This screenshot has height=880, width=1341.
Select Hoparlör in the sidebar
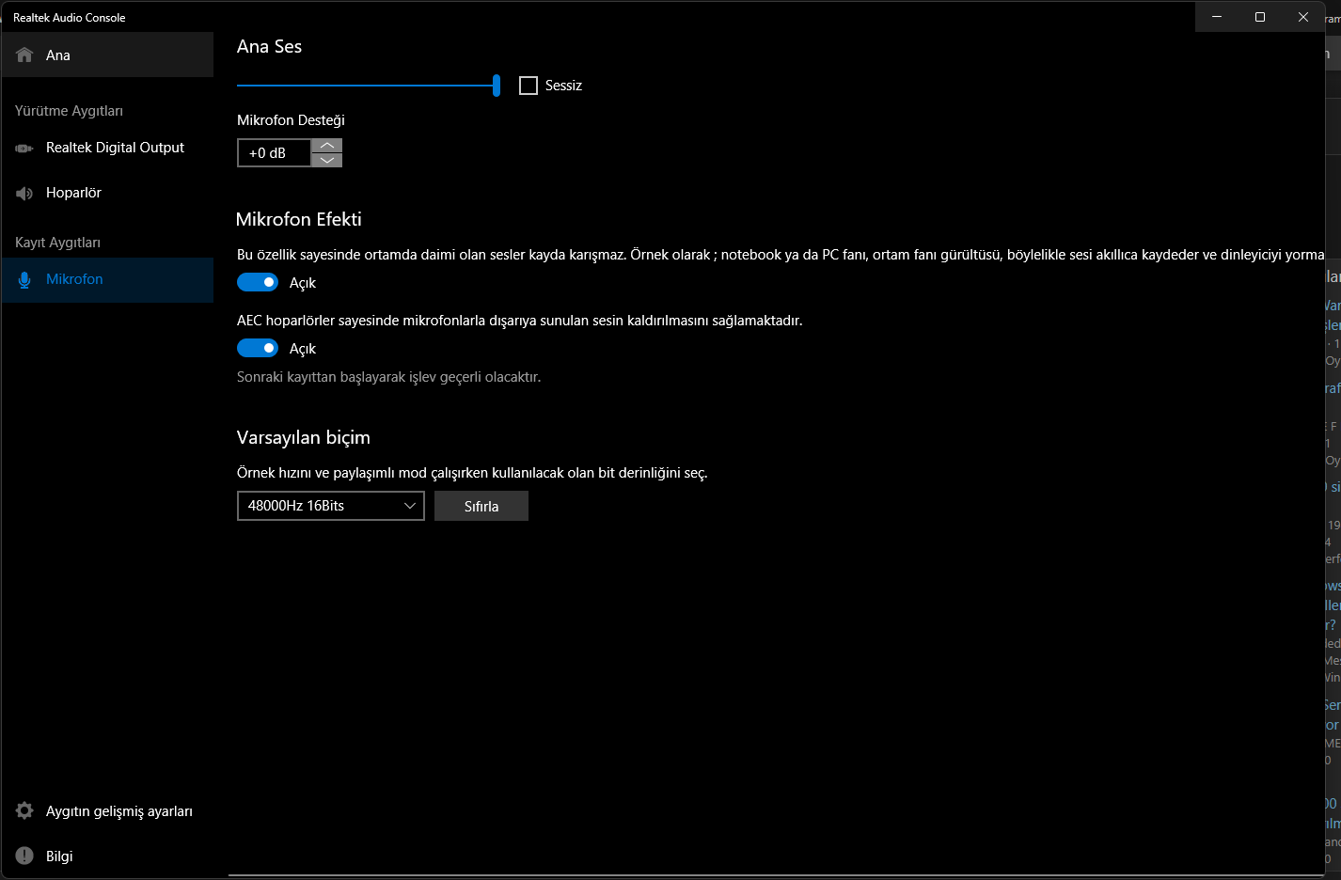click(x=107, y=193)
